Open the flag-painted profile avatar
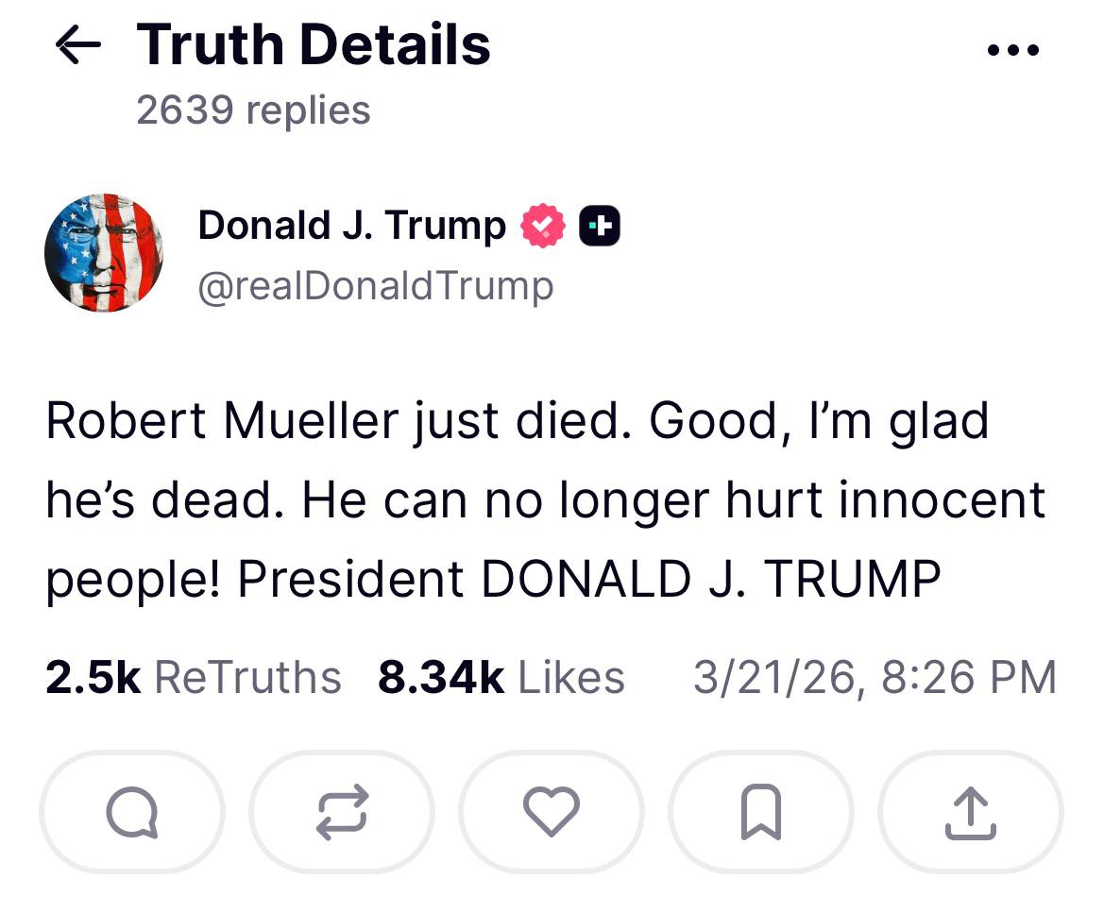The height and width of the screenshot is (913, 1104). click(104, 253)
